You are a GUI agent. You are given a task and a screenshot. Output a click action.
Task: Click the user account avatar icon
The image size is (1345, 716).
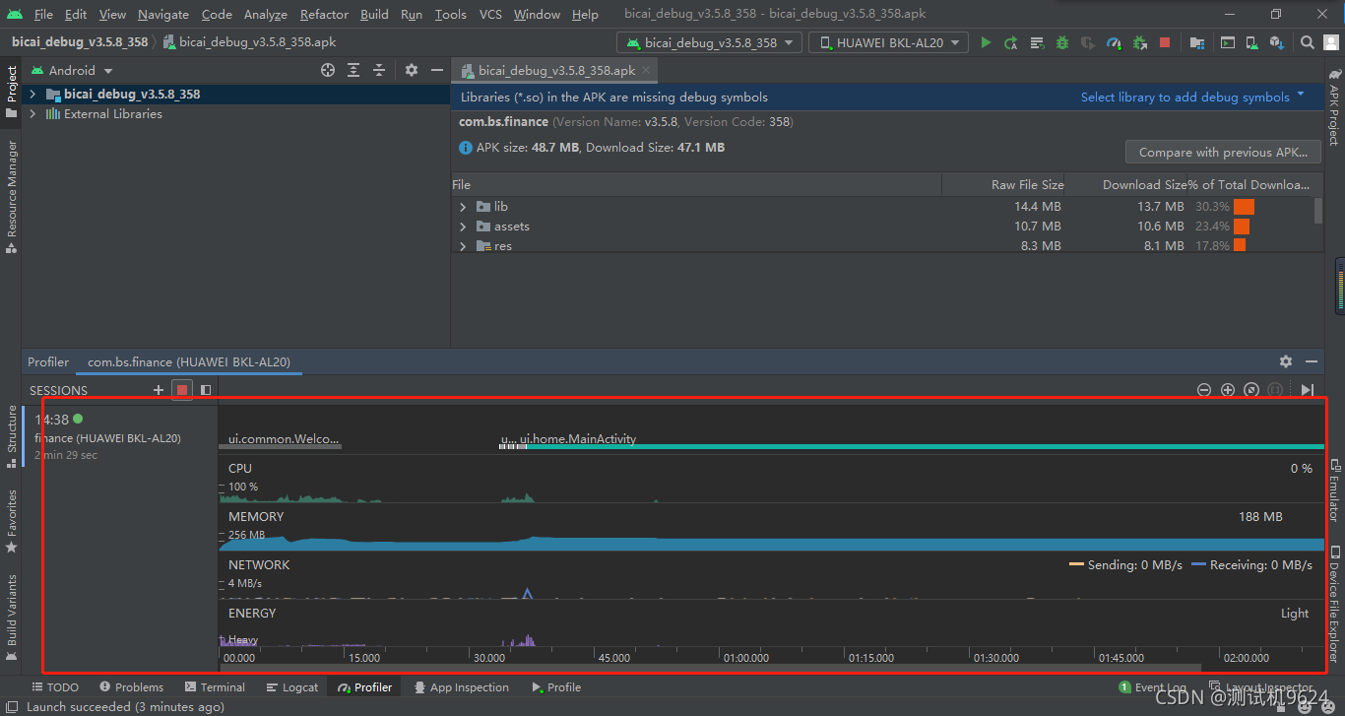[1331, 42]
